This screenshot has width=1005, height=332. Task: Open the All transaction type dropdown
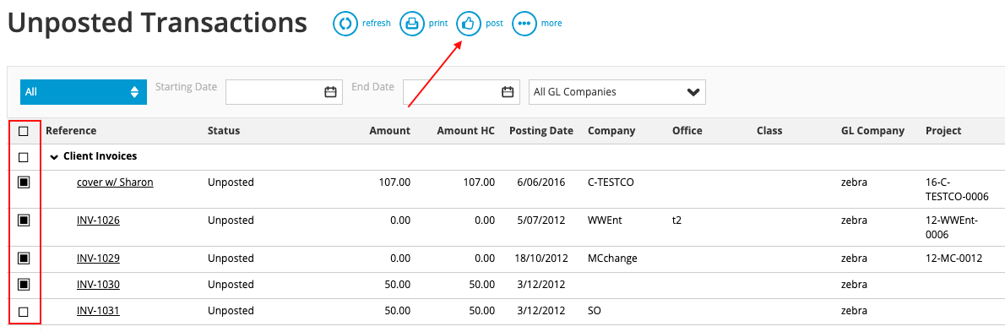click(x=84, y=92)
